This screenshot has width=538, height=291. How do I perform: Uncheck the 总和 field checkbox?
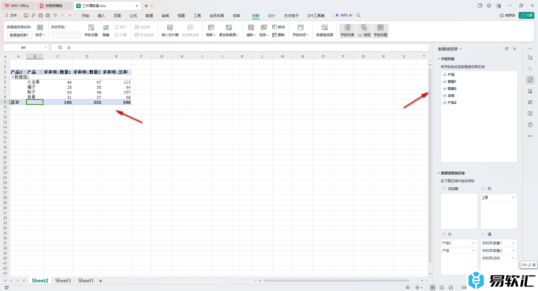tap(445, 96)
